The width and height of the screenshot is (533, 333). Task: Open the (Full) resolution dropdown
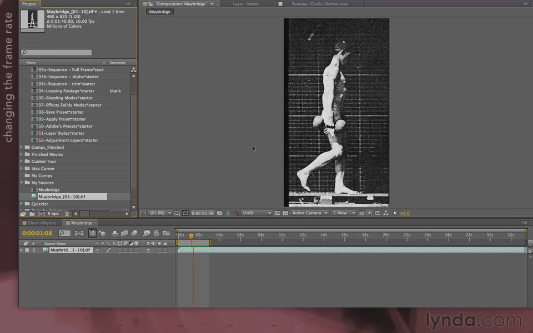point(257,213)
